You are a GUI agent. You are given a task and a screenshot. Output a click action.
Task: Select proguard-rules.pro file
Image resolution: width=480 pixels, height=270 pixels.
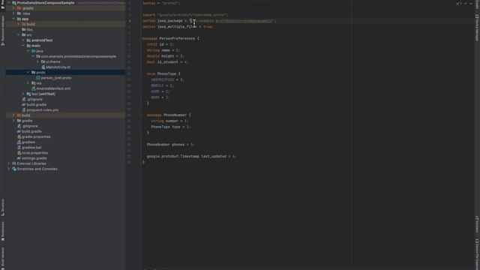tap(42, 110)
